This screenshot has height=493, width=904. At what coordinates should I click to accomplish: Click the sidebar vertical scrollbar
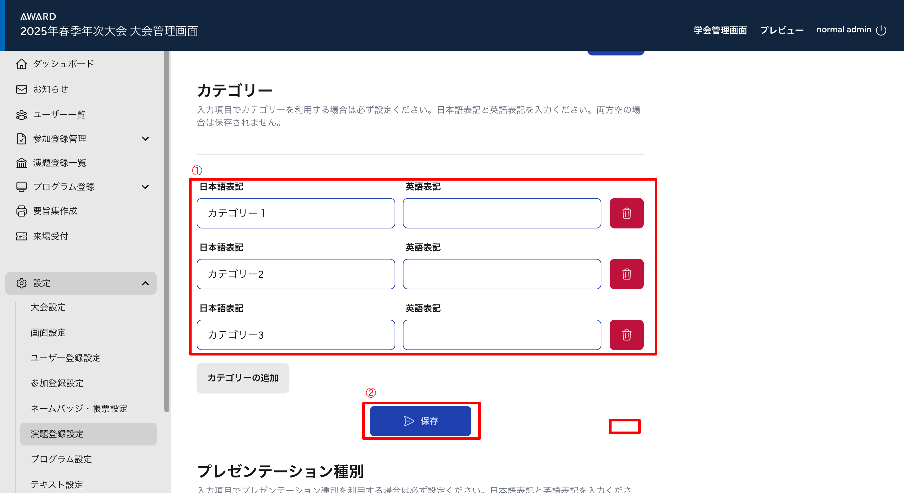pos(167,231)
